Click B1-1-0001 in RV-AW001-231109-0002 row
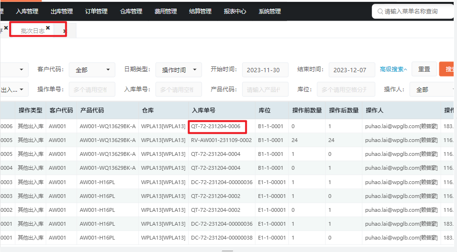 tap(270, 140)
